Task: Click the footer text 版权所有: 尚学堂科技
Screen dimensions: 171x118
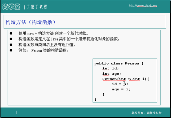Action: pos(147,113)
